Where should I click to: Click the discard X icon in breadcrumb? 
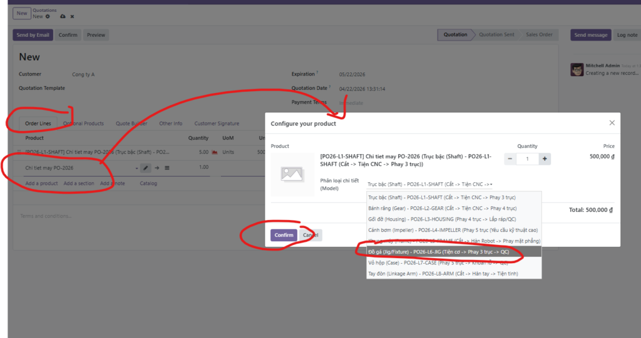tap(72, 16)
